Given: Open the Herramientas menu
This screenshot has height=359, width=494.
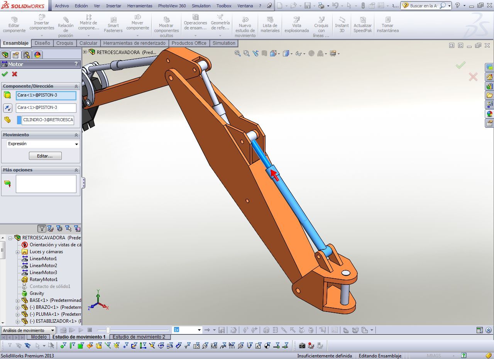Looking at the screenshot, I should [140, 6].
